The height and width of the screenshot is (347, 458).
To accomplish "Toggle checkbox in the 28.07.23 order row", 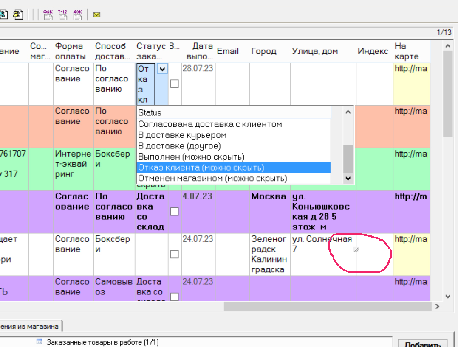I will pyautogui.click(x=174, y=84).
